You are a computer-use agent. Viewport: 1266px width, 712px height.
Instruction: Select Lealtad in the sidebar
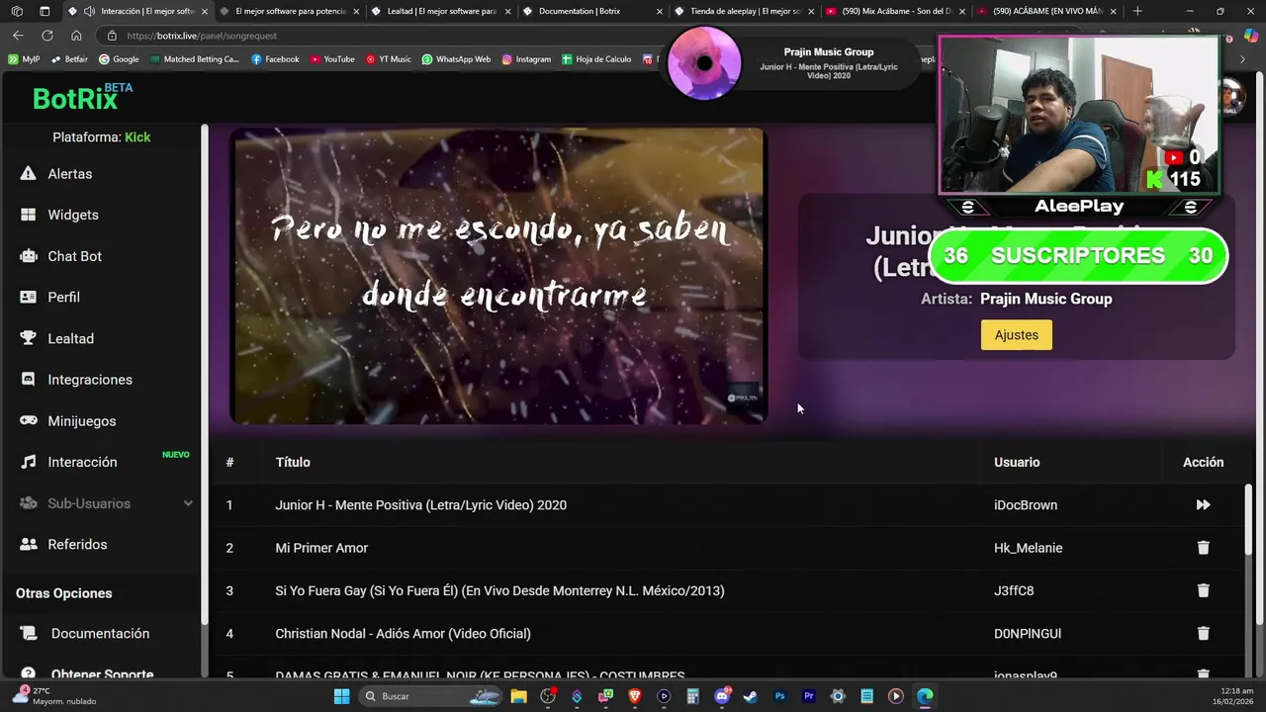[70, 338]
